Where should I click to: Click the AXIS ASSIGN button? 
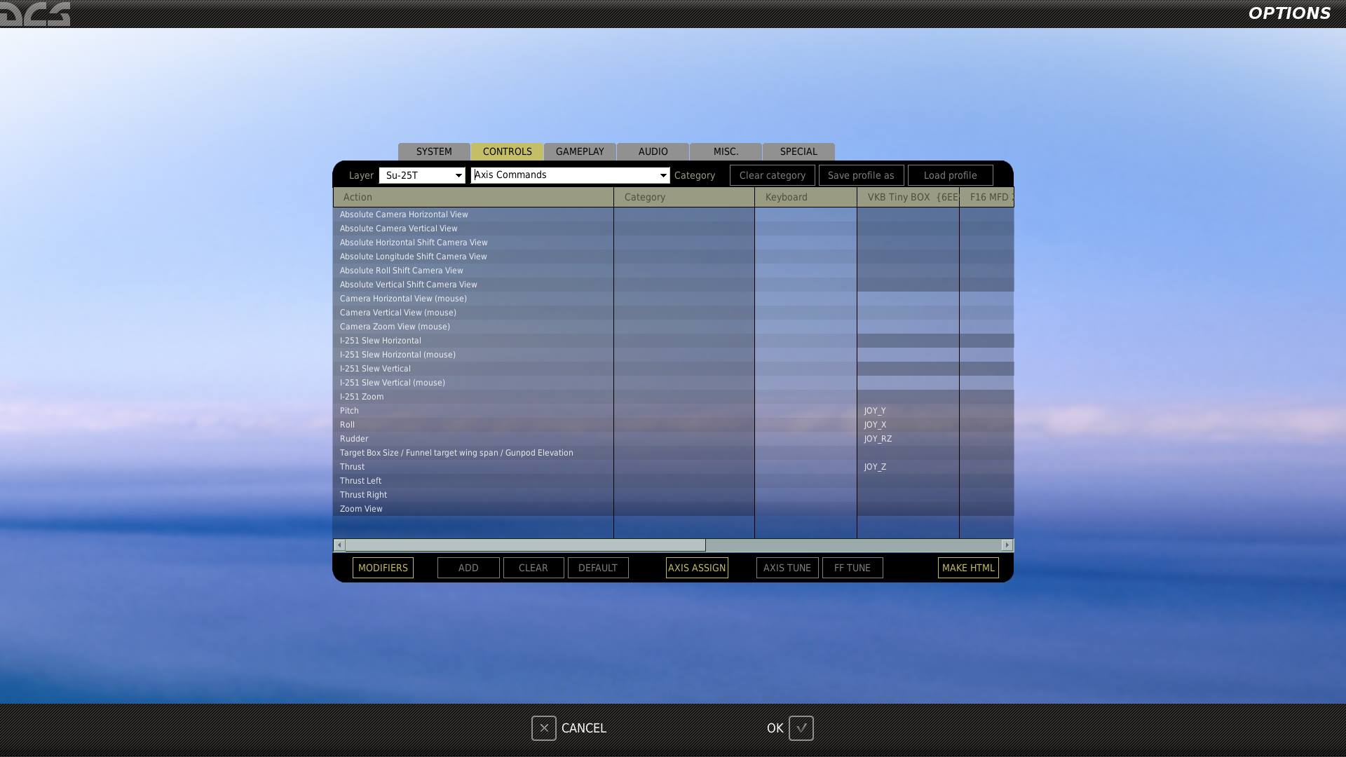pos(697,568)
